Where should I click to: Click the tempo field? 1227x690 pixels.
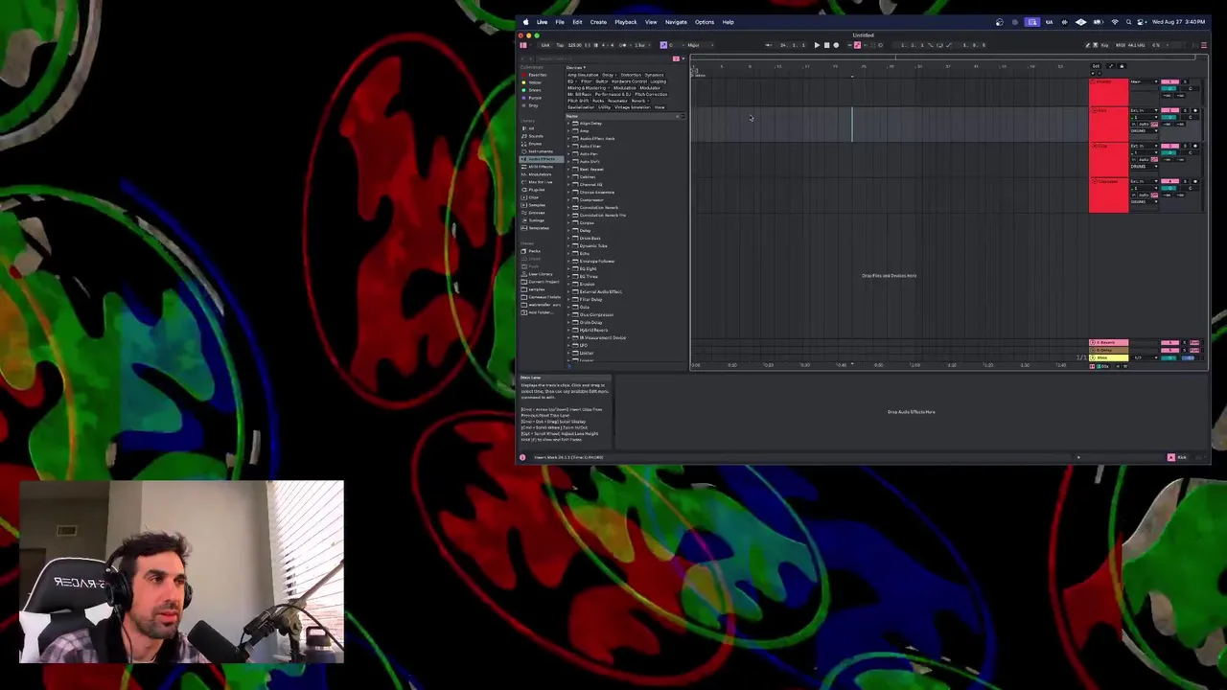pos(575,45)
